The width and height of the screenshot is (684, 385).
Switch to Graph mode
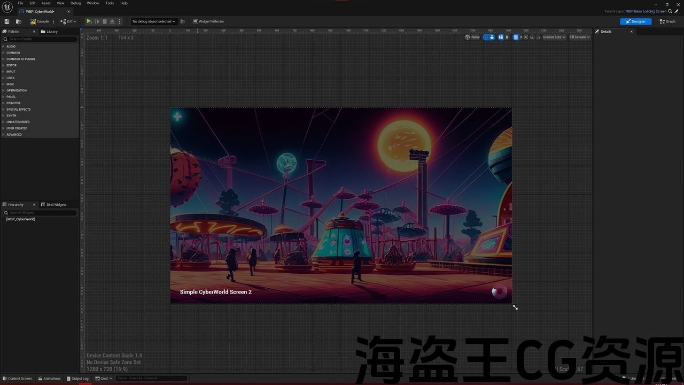click(667, 21)
